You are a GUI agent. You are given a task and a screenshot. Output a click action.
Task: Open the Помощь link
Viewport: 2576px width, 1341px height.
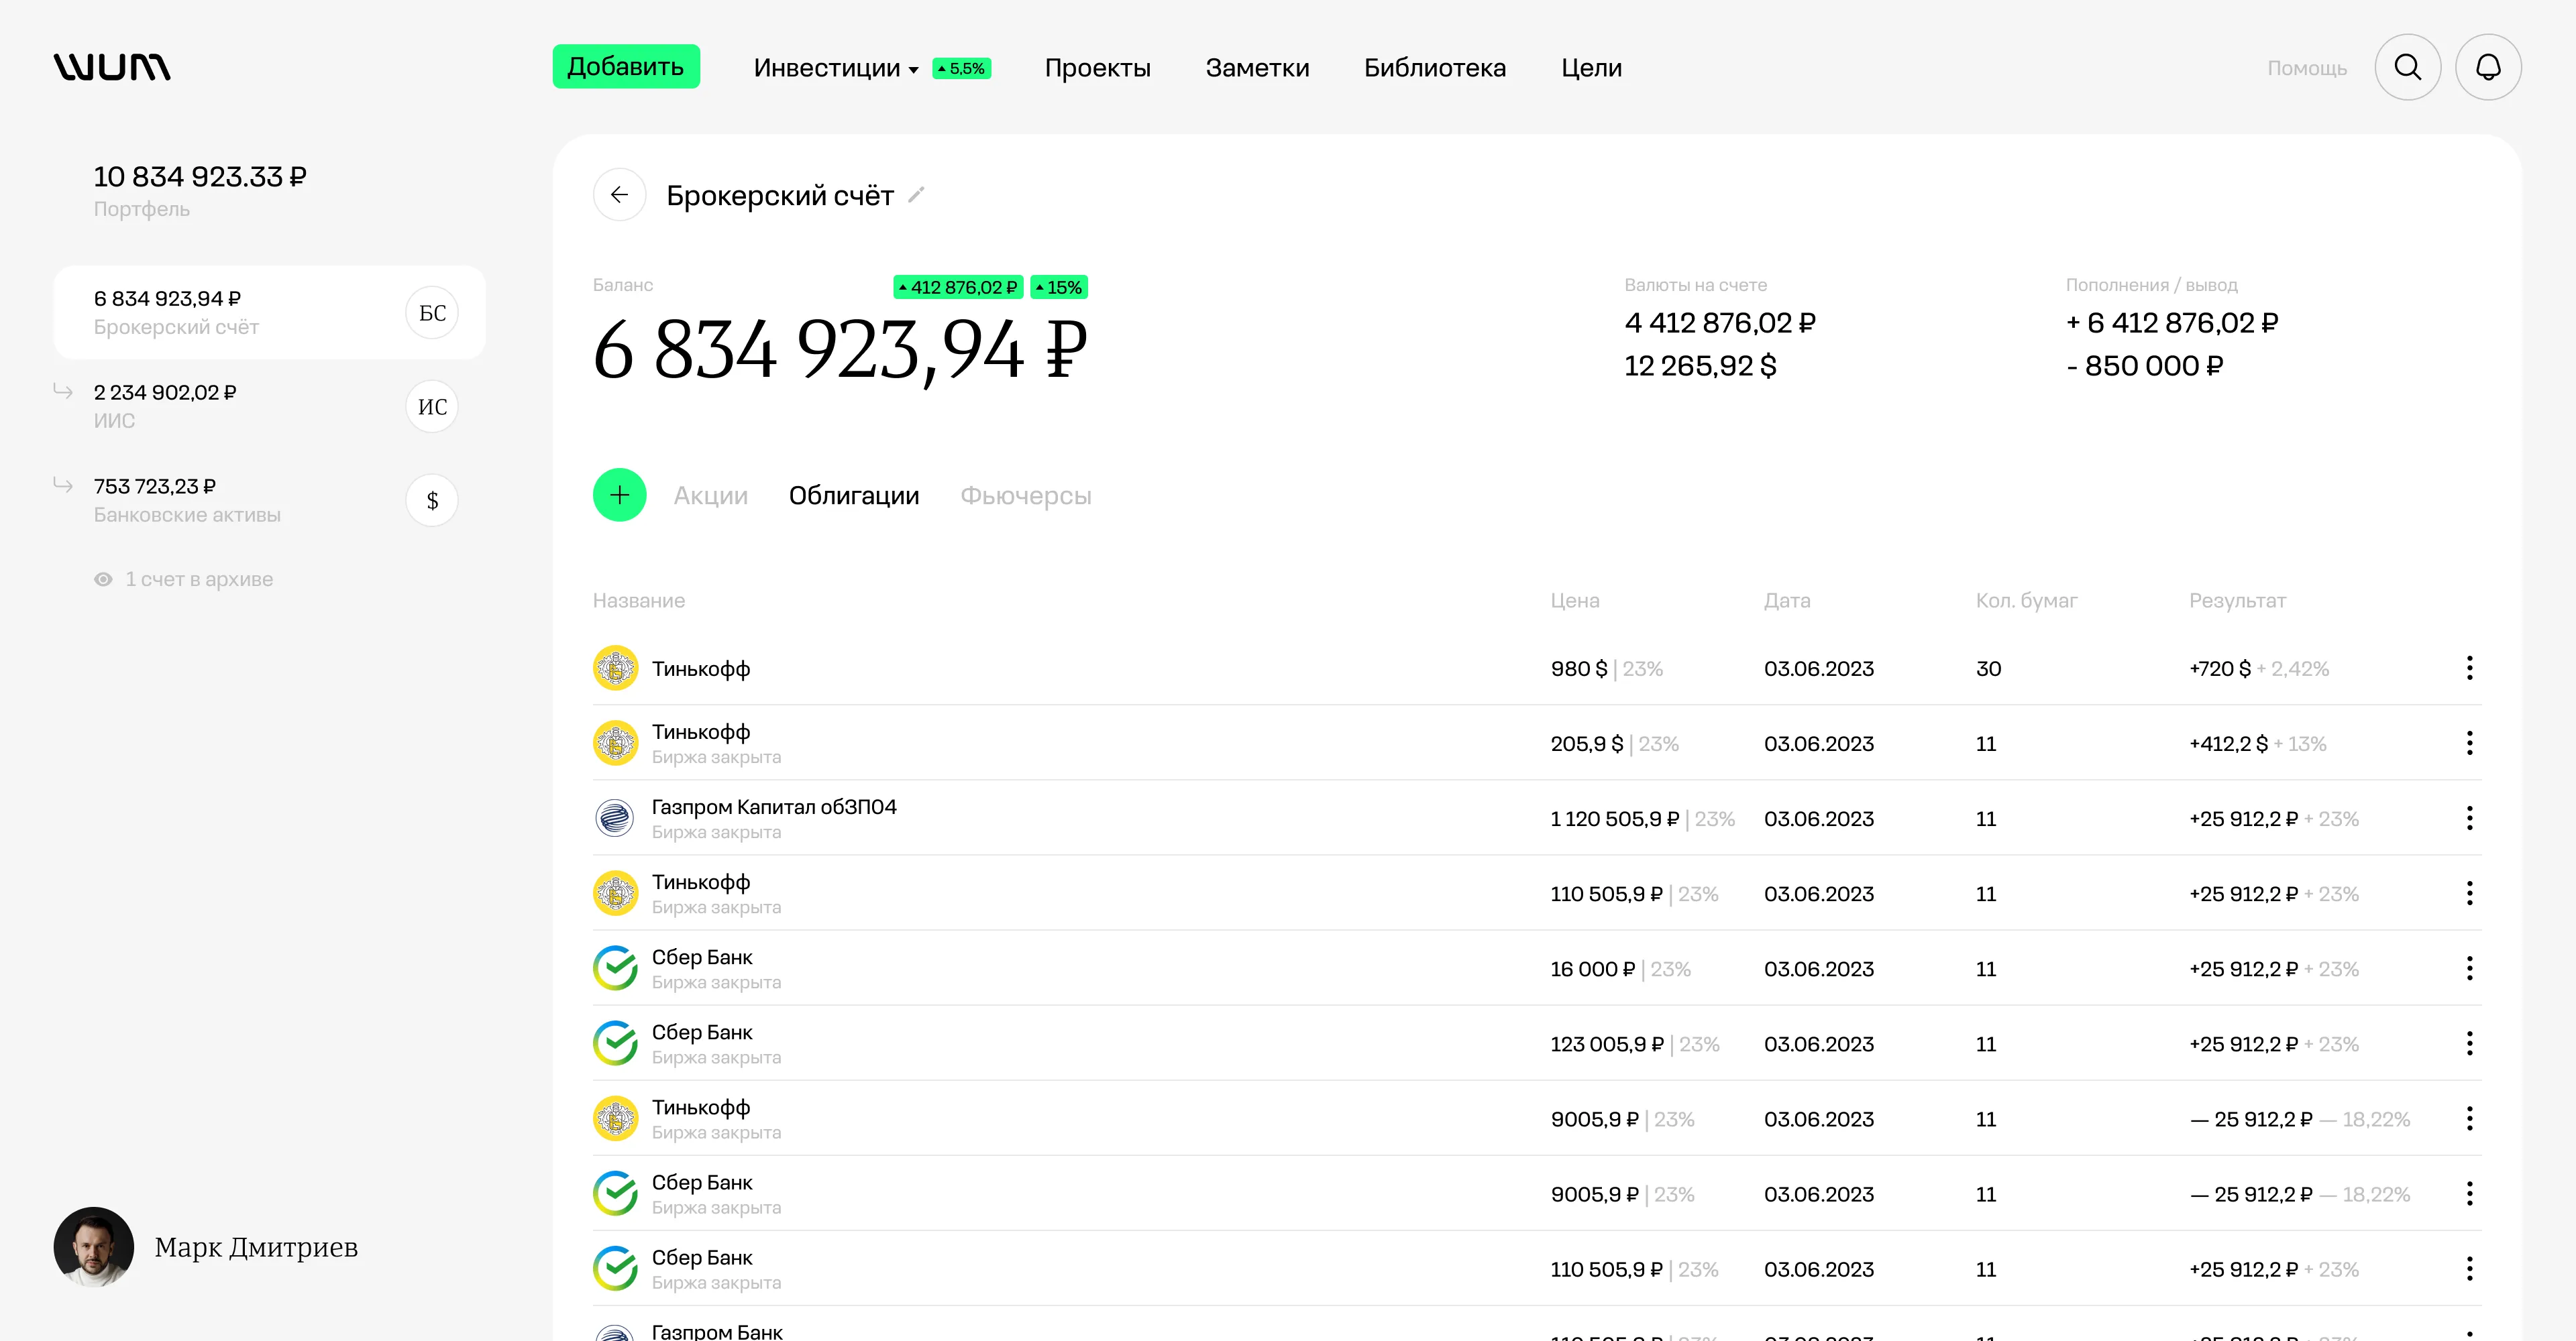(x=2306, y=68)
